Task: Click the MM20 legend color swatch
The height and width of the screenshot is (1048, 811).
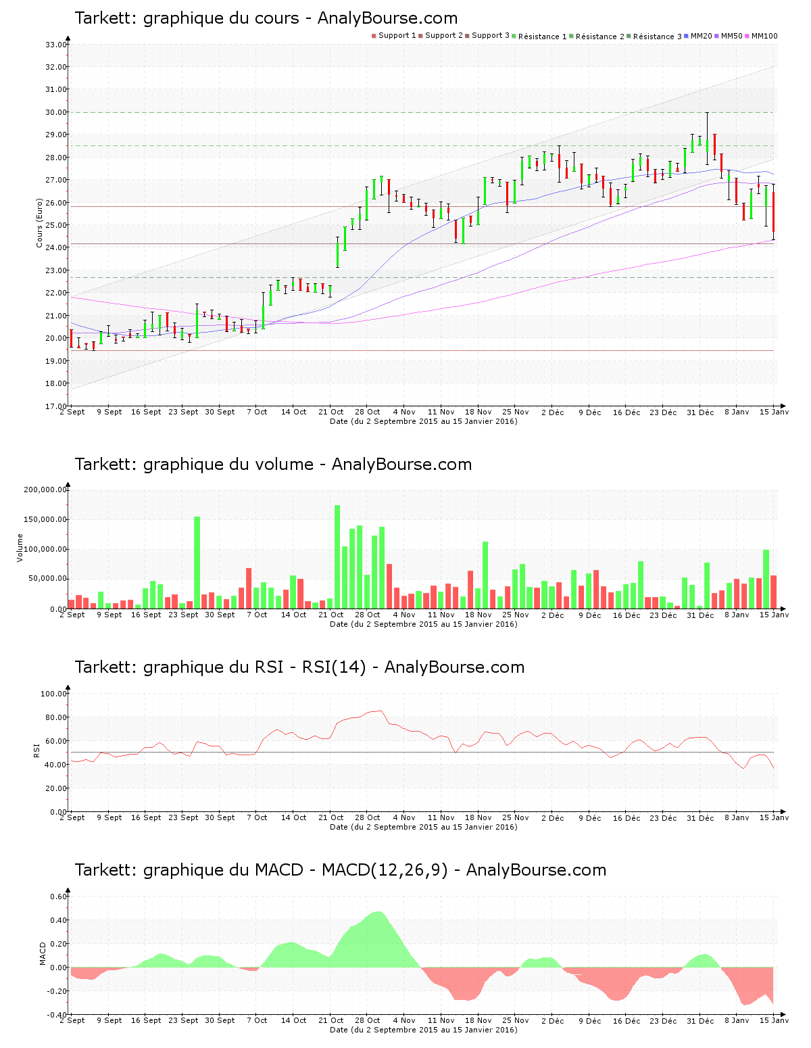Action: [687, 36]
